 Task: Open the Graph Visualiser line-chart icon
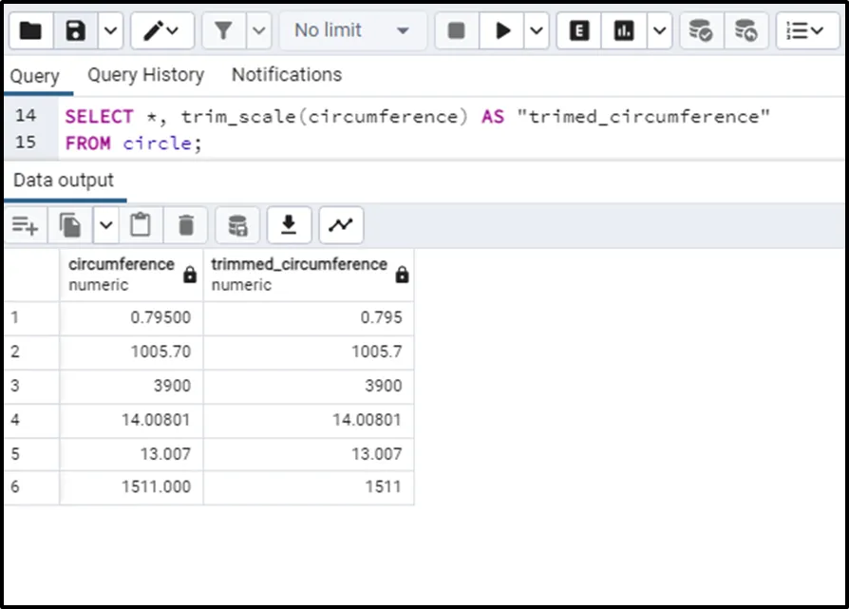(340, 225)
